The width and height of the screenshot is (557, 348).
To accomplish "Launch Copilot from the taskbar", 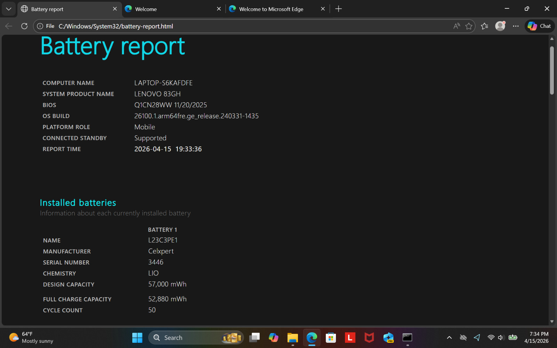I will tap(274, 338).
